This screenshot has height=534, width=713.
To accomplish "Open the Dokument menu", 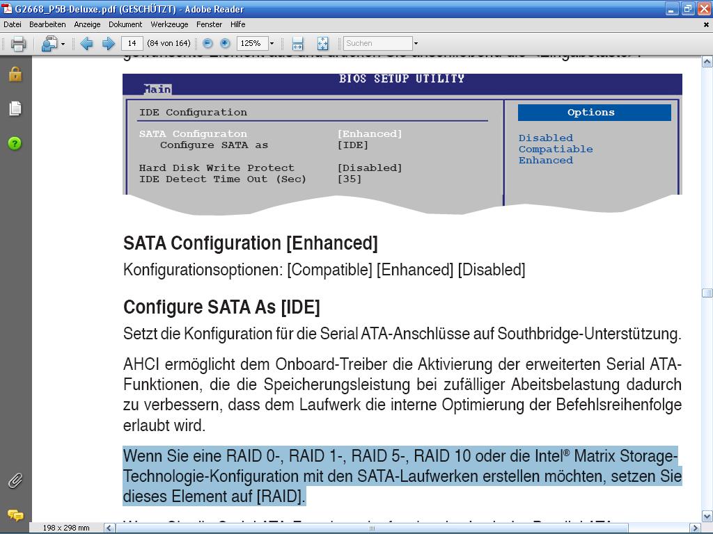I will [x=125, y=24].
